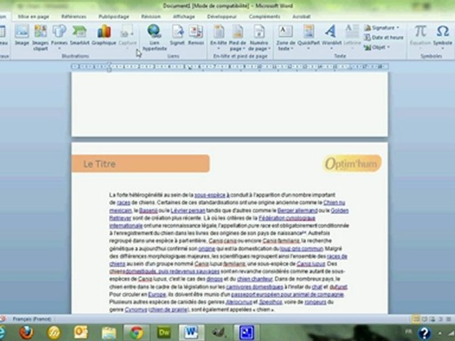Open the Références tab

74,17
